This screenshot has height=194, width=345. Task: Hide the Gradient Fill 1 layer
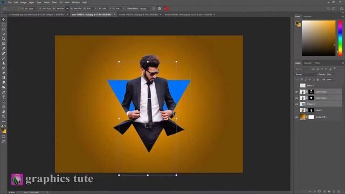pyautogui.click(x=296, y=117)
